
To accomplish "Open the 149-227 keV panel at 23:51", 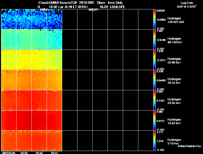I will pos(54,19).
